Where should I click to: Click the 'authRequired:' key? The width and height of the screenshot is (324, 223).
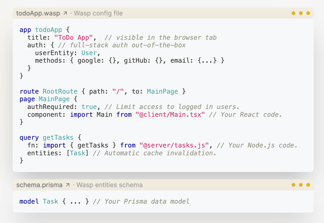52,107
